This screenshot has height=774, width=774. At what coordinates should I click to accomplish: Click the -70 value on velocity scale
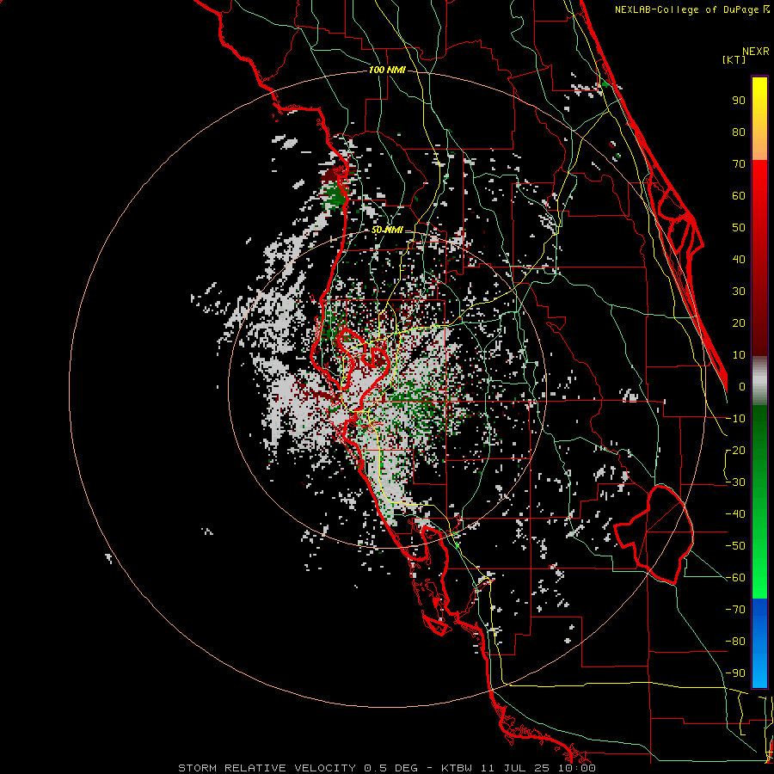point(735,610)
